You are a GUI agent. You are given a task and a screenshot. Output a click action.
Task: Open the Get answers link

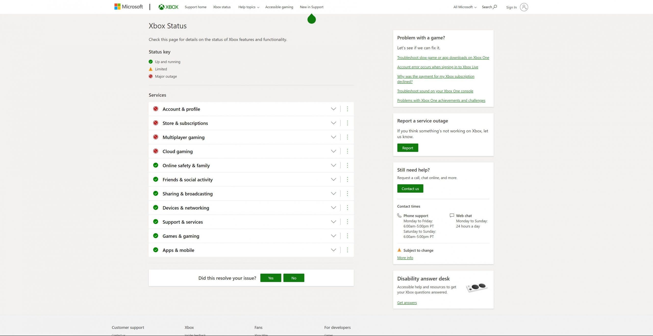[x=407, y=303]
